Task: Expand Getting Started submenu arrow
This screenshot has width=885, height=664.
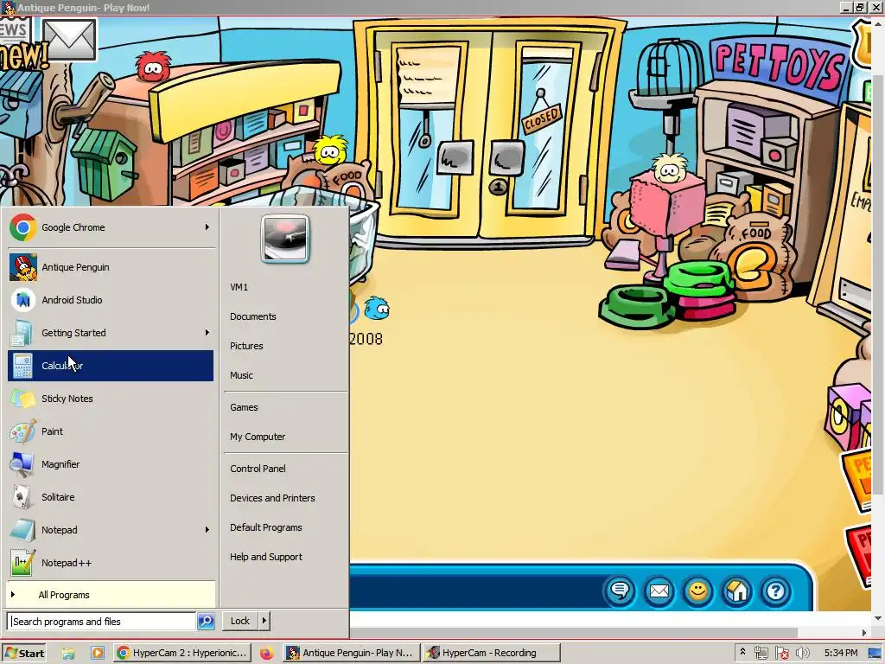Action: tap(207, 333)
